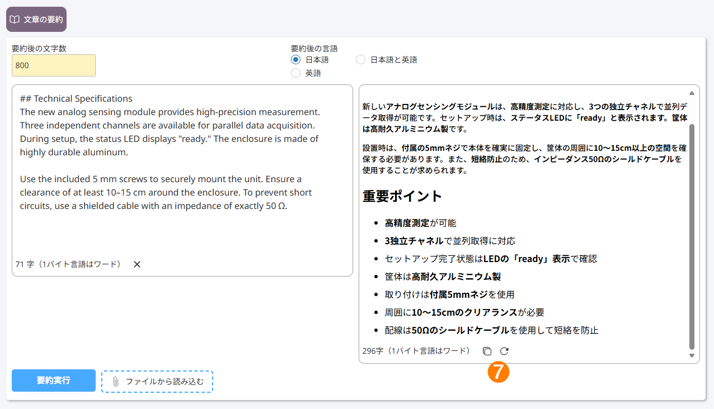Click the 要約後の文字数 input field
Screen dimensions: 714x409
[x=54, y=65]
